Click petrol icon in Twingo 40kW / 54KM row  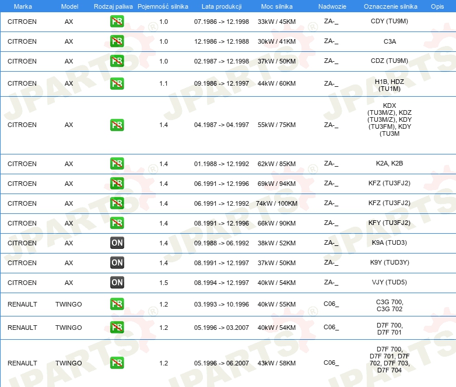(117, 327)
